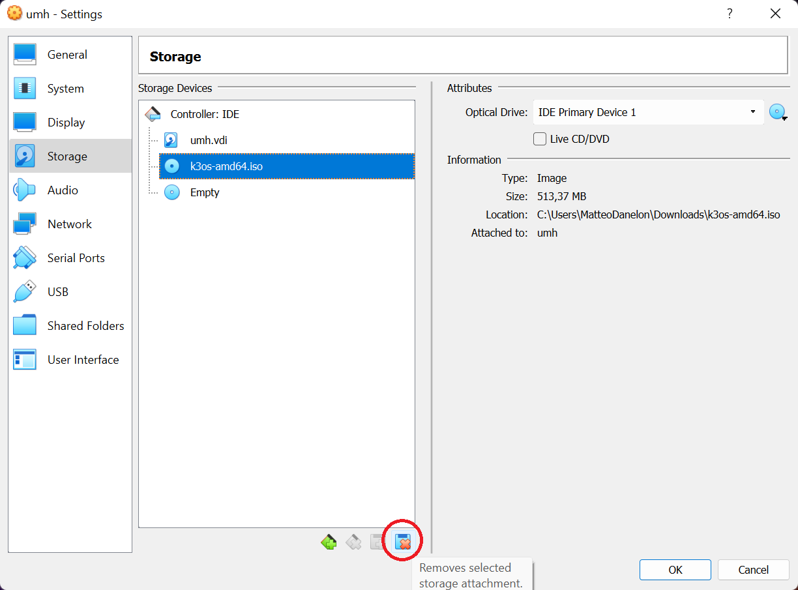The height and width of the screenshot is (590, 798).
Task: Click the 513,37 MB size value
Action: click(x=561, y=196)
